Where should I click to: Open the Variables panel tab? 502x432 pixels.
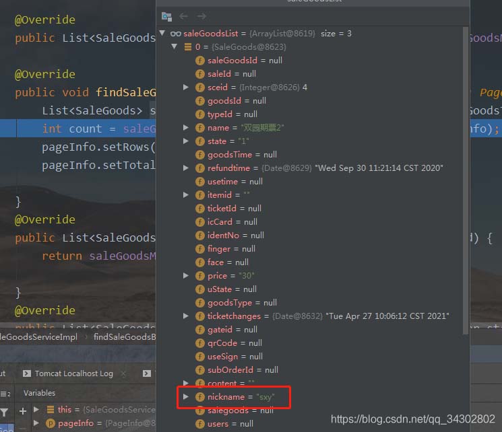[x=39, y=393]
